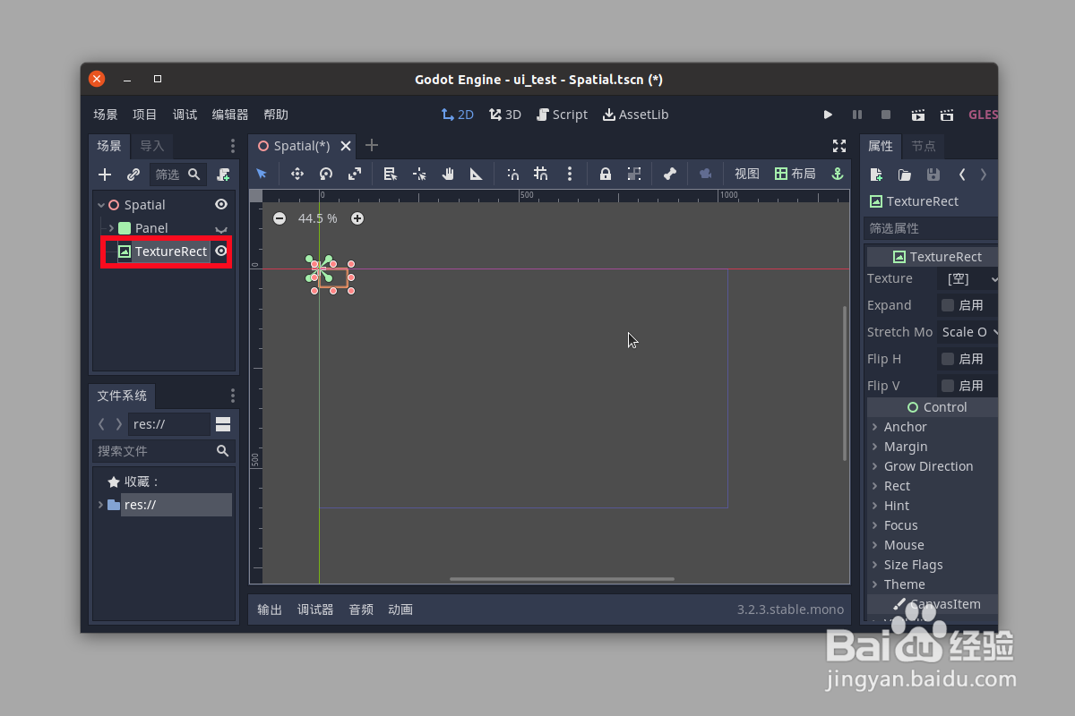
Task: Choose the Move mode tool
Action: [297, 174]
